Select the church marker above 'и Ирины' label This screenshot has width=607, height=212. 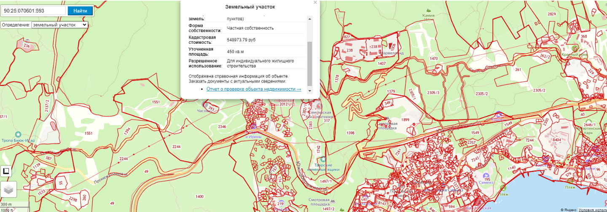click(253, 126)
